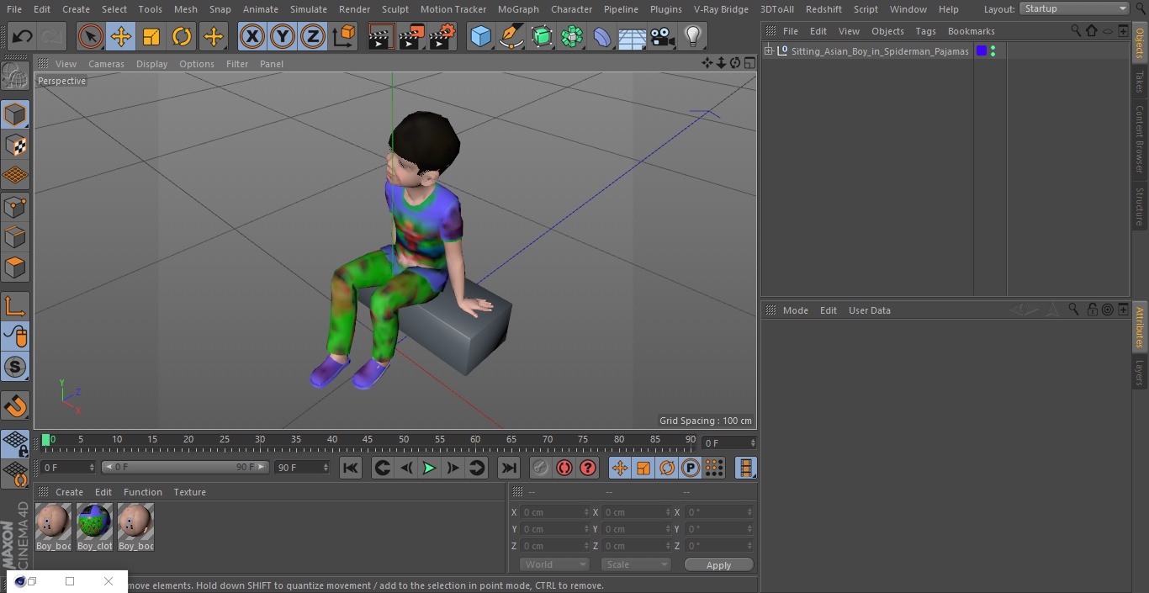Open Attribute Manager User Data menu
This screenshot has height=593, width=1149.
pos(869,310)
